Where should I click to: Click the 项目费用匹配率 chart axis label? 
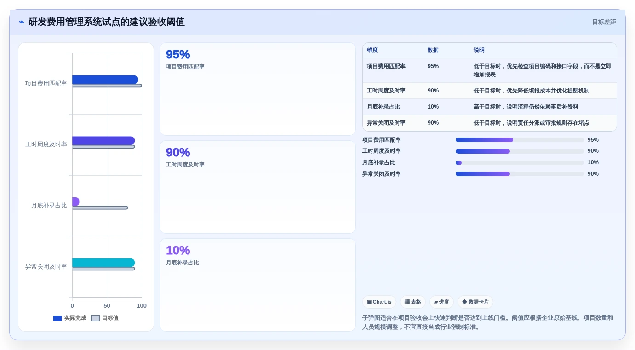[x=46, y=83]
